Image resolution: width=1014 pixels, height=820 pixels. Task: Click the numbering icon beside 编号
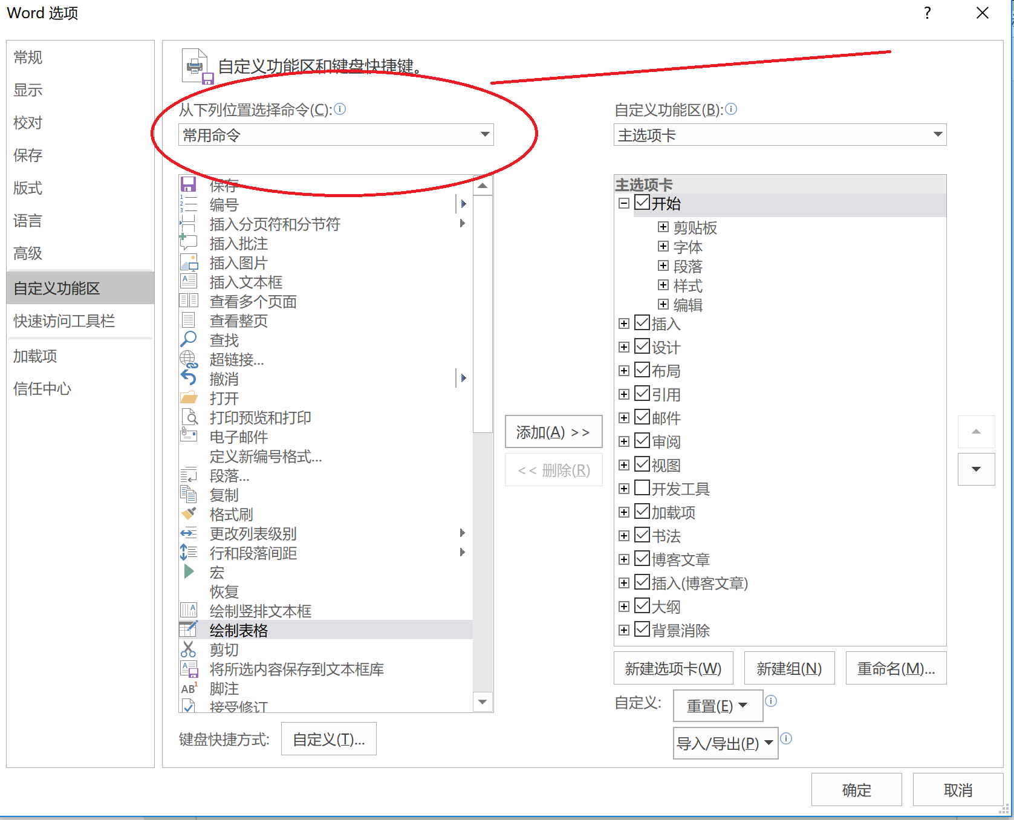tap(189, 204)
